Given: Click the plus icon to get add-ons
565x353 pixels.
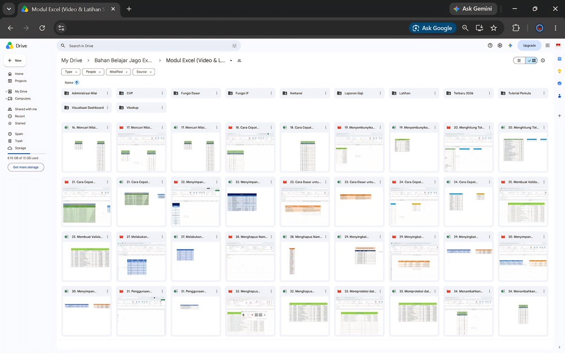Looking at the screenshot, I should pyautogui.click(x=559, y=115).
